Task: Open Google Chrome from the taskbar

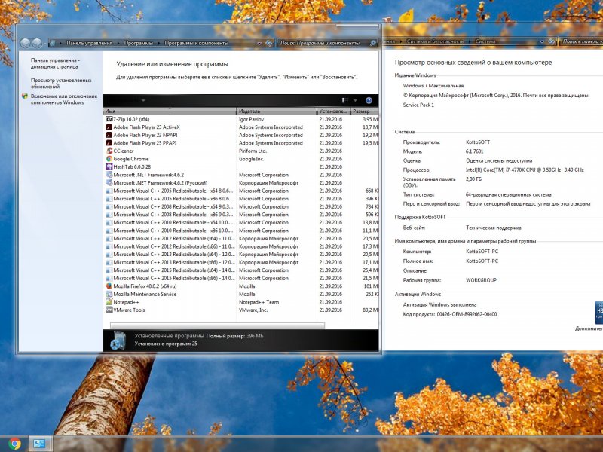Action: point(14,444)
